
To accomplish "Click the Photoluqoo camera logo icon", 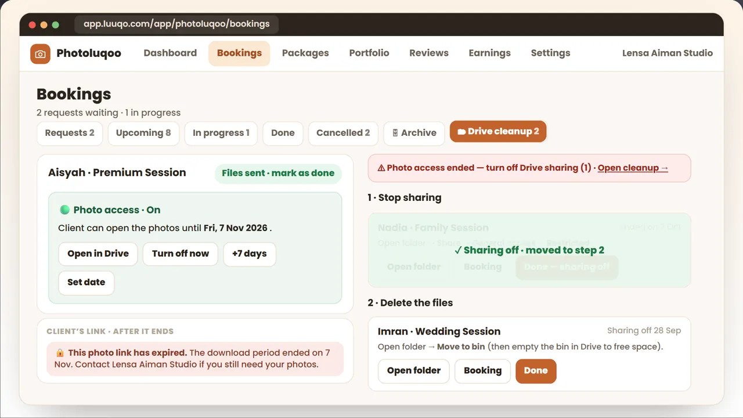I will coord(40,53).
